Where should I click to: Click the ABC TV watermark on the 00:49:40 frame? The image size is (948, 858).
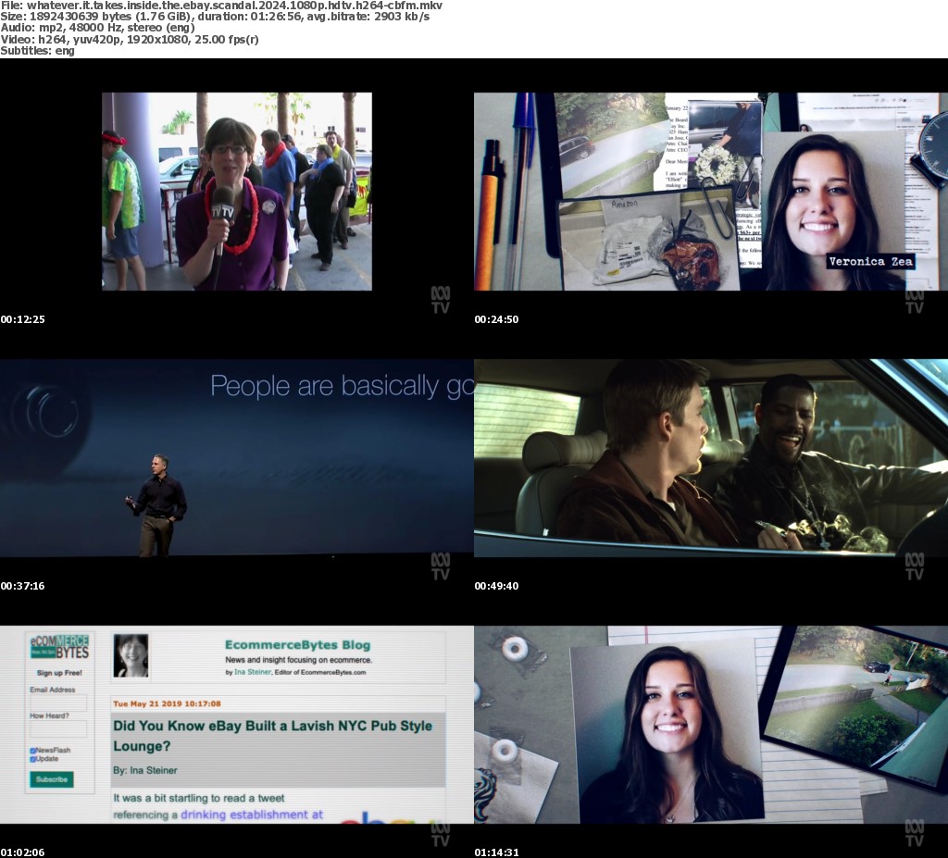[x=915, y=566]
